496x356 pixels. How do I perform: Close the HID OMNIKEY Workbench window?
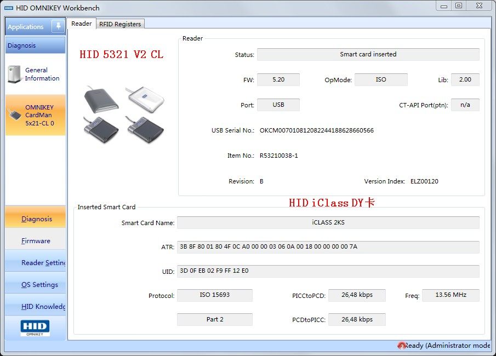479,6
